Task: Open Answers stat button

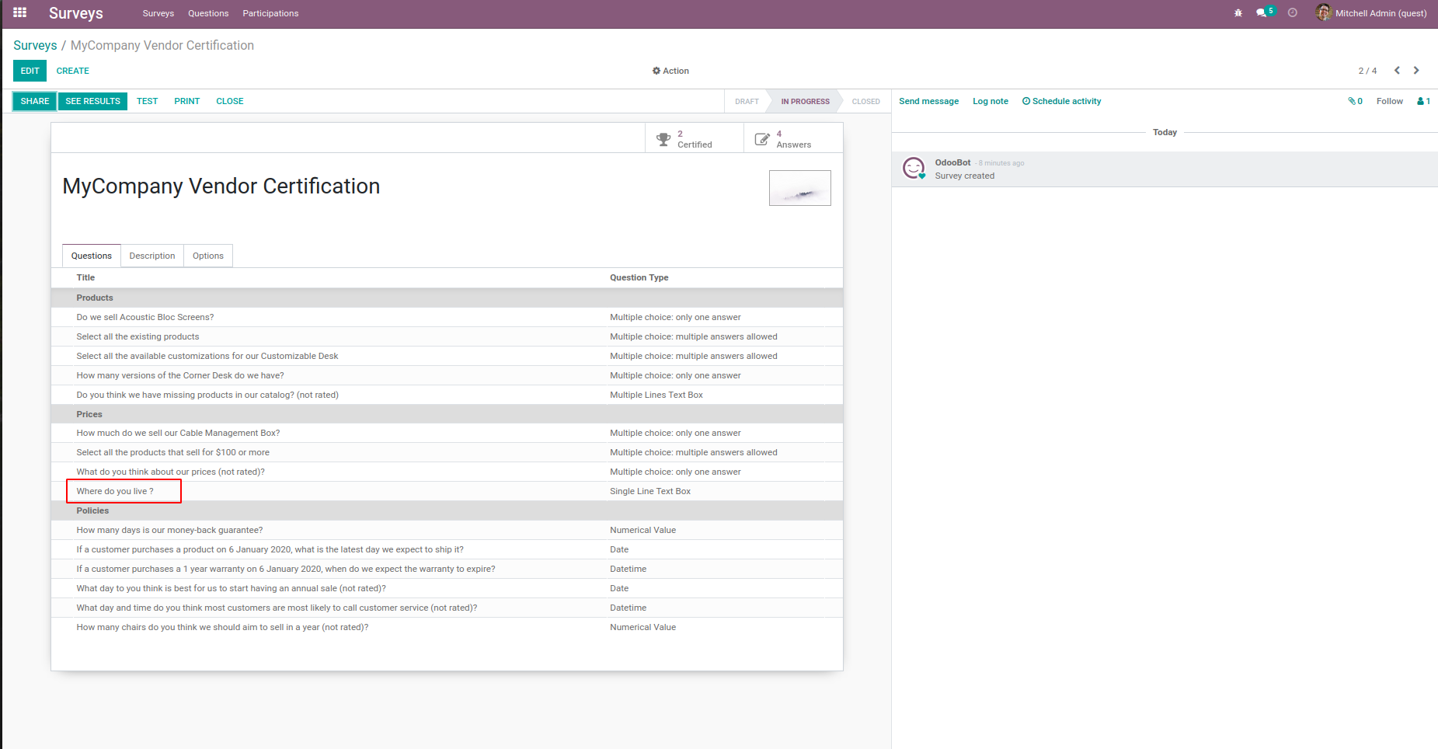Action: (x=793, y=139)
